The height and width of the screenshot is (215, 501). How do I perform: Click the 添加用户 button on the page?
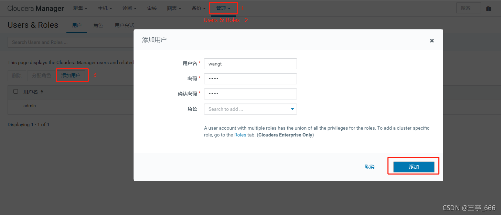pos(71,76)
